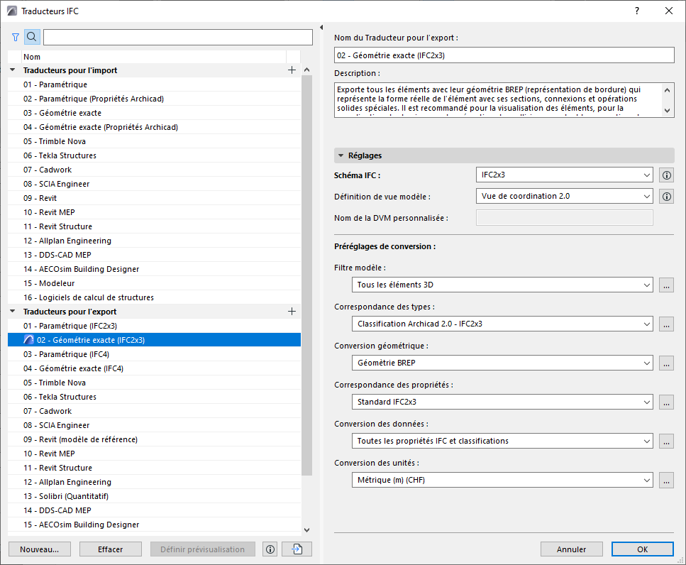Open the help with the question mark icon

[636, 11]
